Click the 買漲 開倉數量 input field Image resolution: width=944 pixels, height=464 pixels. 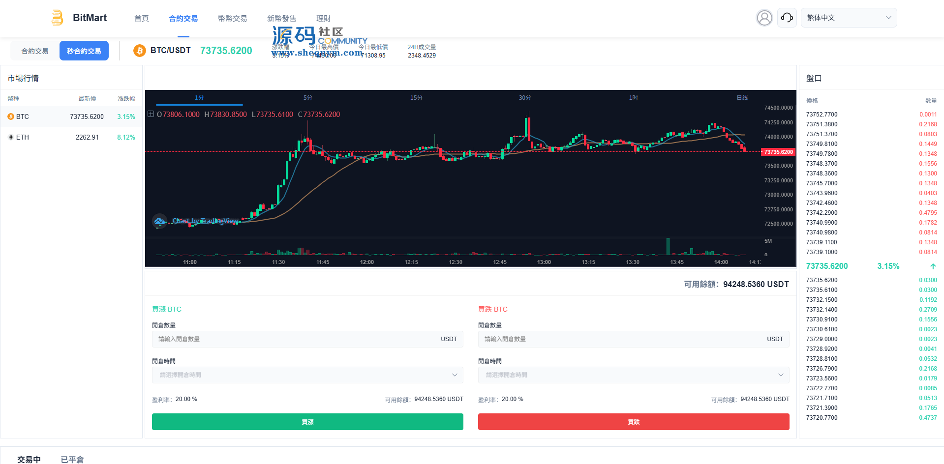(295, 339)
